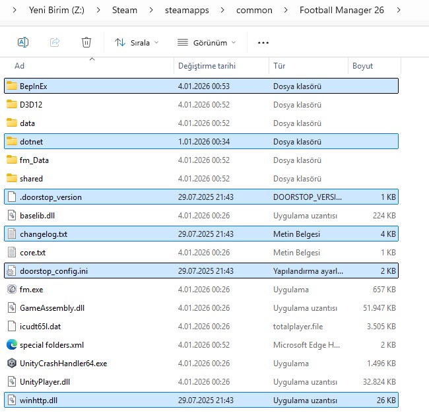429x417 pixels.
Task: Select the UnityCrashHandler64.exe file icon
Action: 11,363
